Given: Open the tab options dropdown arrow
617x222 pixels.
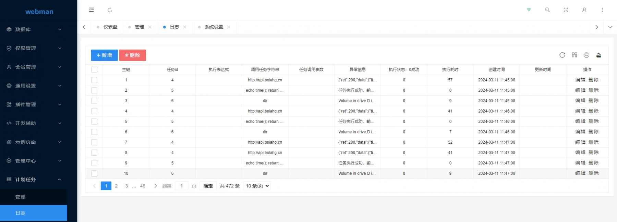Looking at the screenshot, I should (x=610, y=27).
